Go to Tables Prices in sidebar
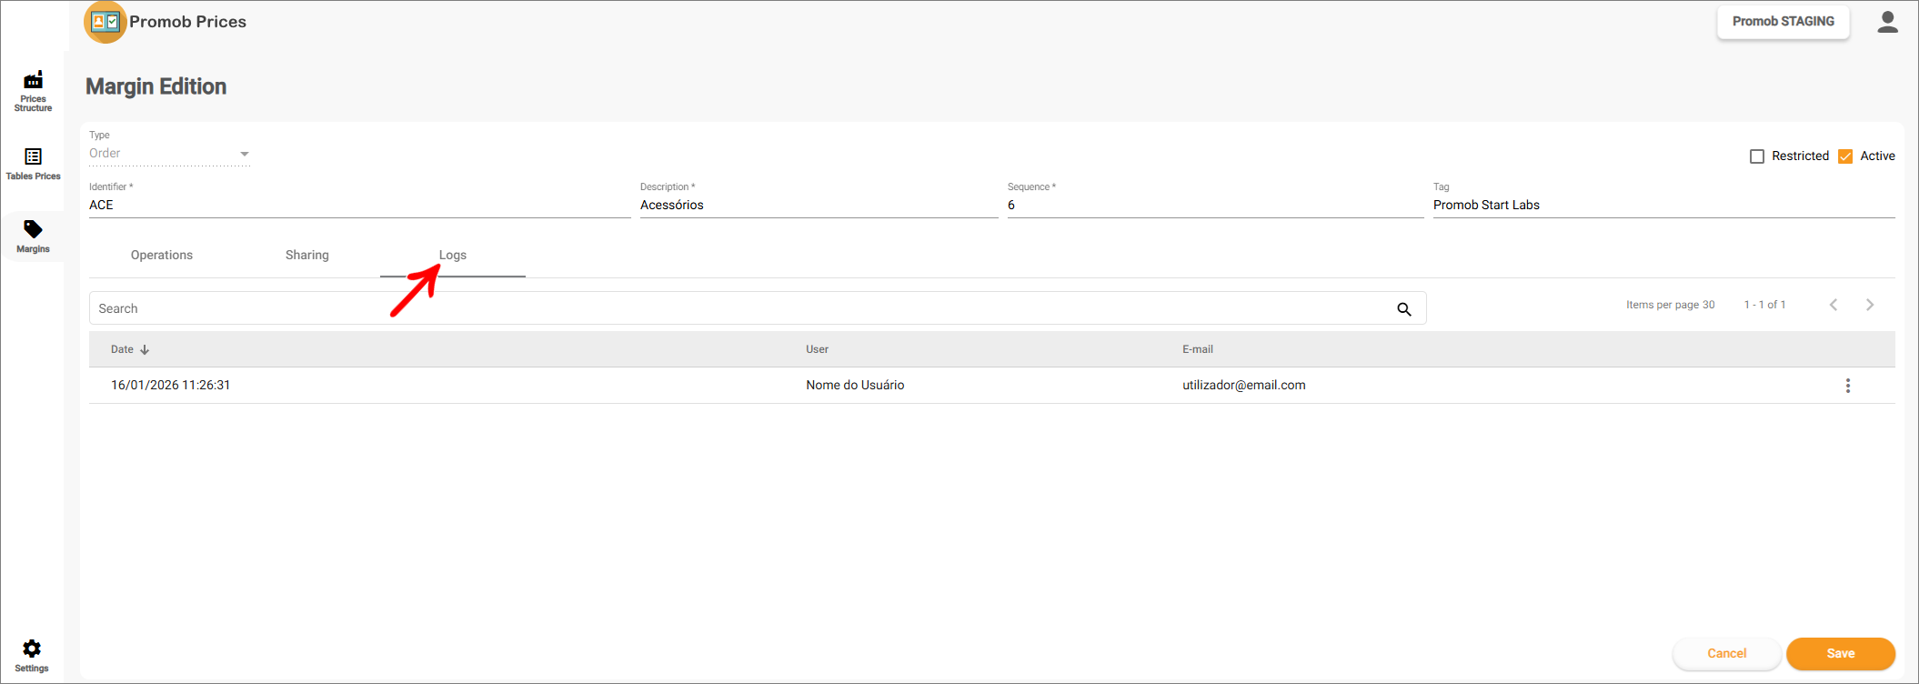 [x=33, y=165]
